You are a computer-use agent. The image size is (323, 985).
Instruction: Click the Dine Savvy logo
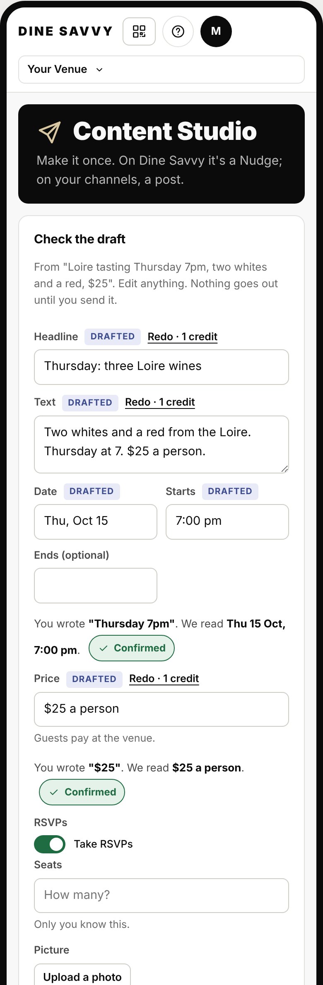pyautogui.click(x=65, y=31)
